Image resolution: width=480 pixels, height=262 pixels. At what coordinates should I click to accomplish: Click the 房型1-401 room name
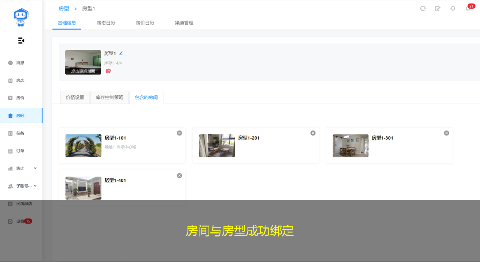115,181
